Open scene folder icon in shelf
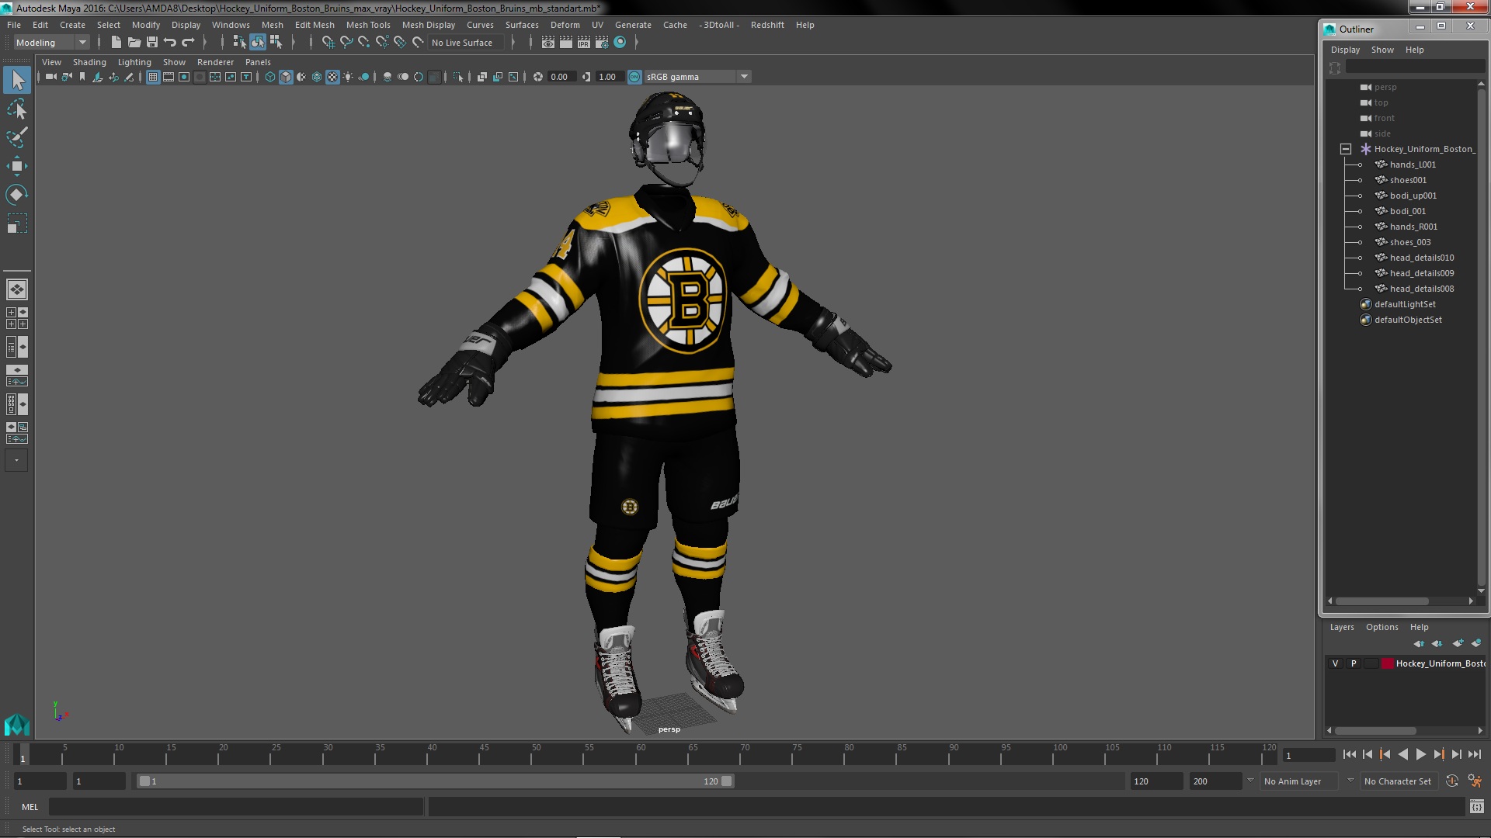 tap(134, 43)
